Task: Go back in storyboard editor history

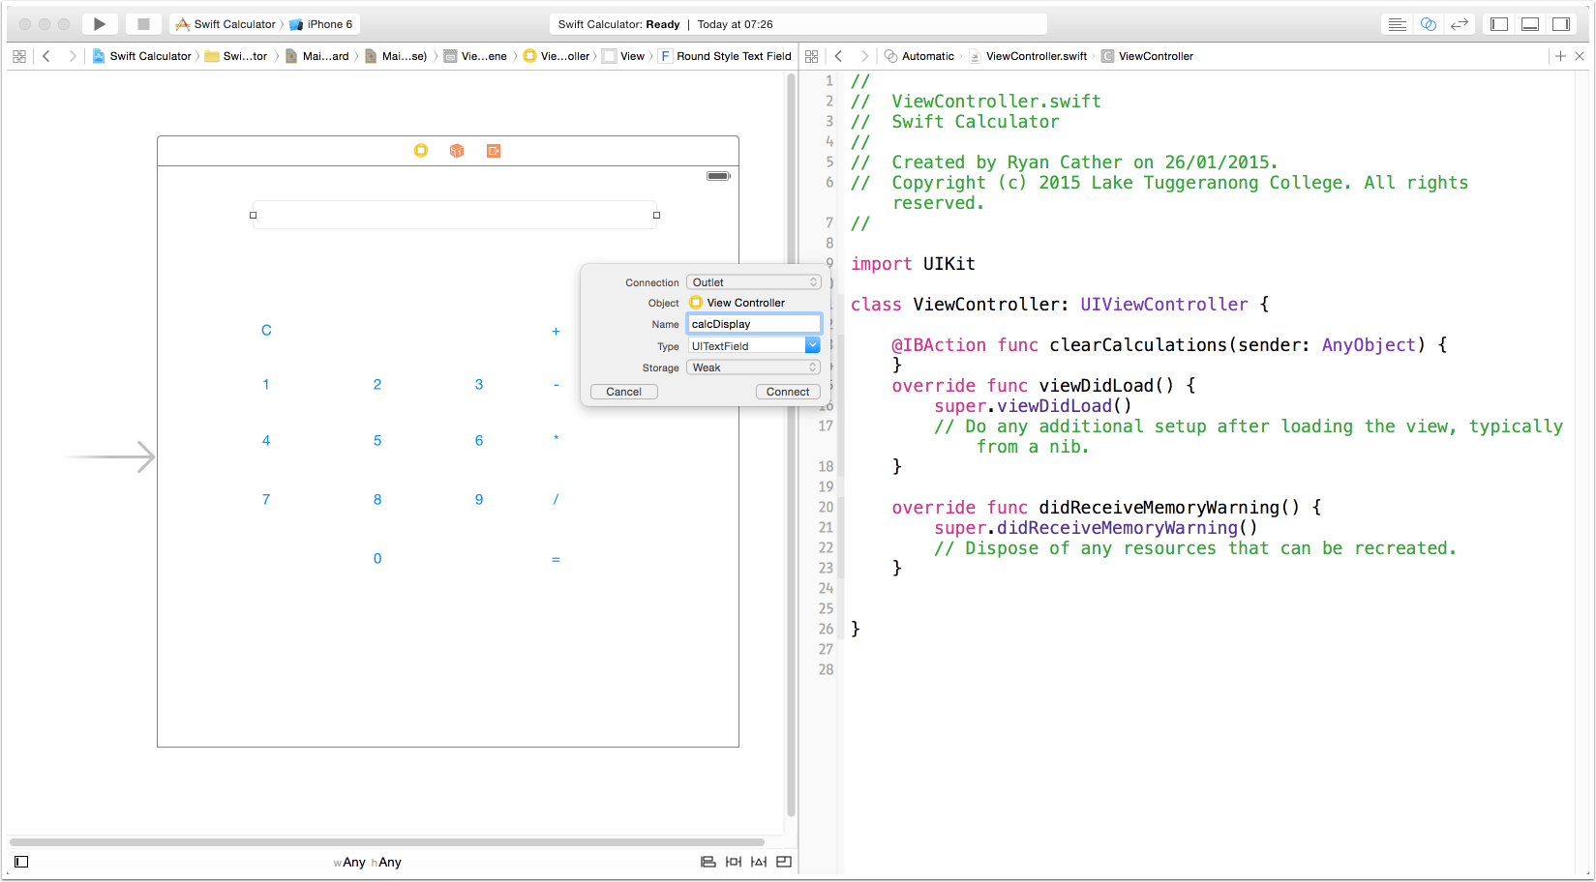Action: click(x=46, y=56)
